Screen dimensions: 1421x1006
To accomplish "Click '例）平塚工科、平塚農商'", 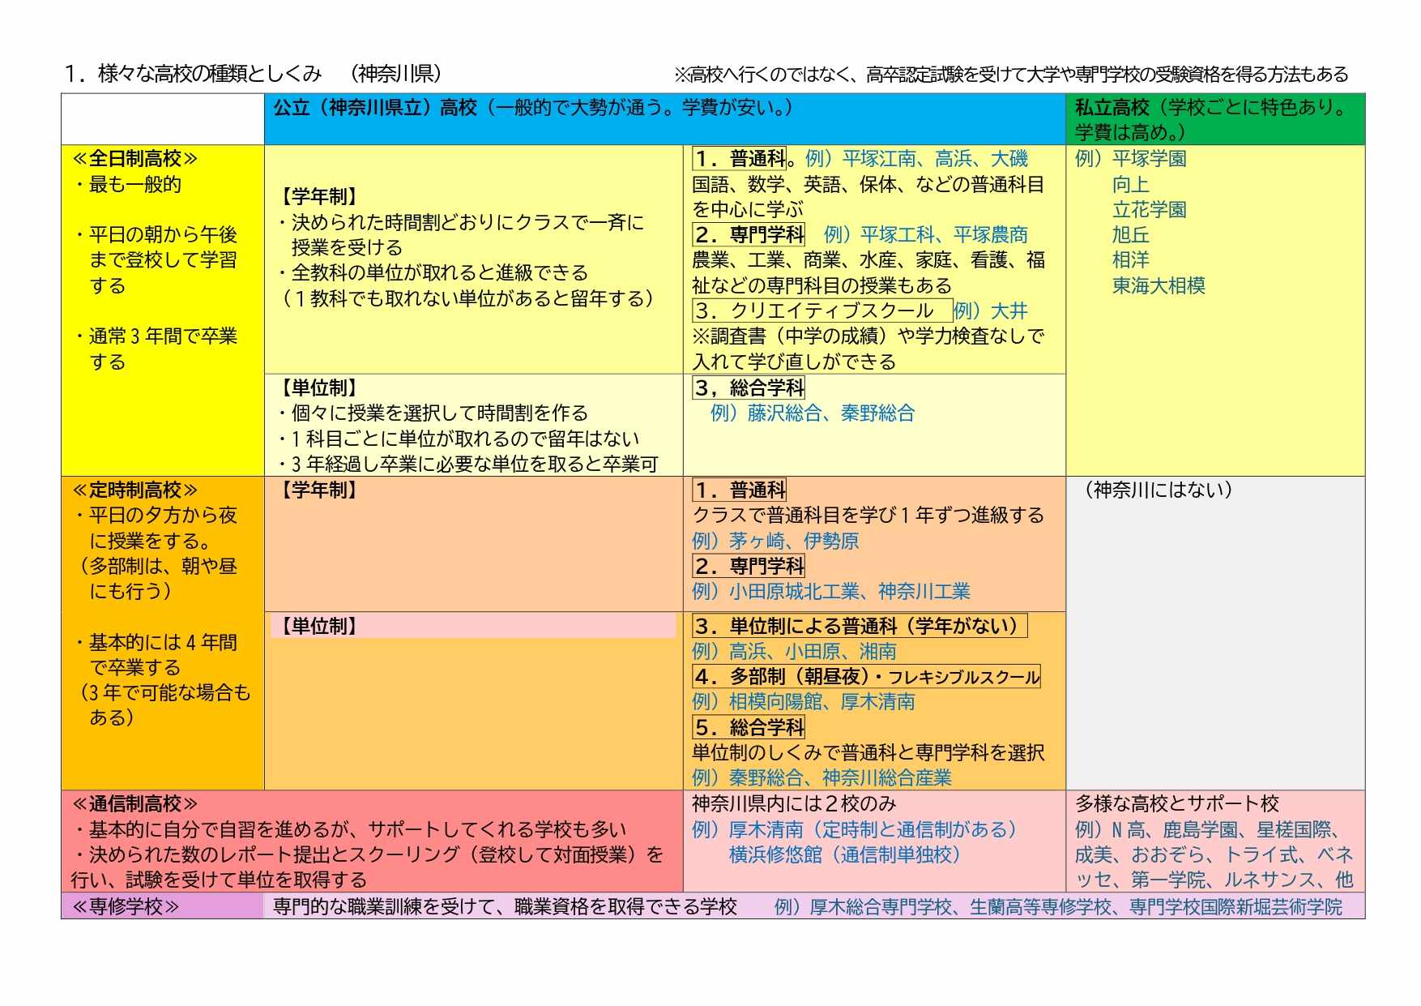I will [x=925, y=235].
